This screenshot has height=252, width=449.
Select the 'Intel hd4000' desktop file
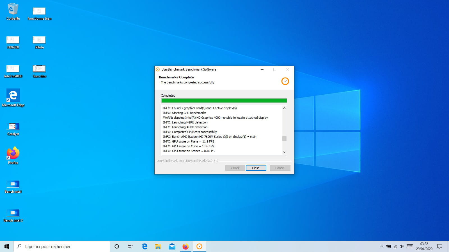coord(13,71)
